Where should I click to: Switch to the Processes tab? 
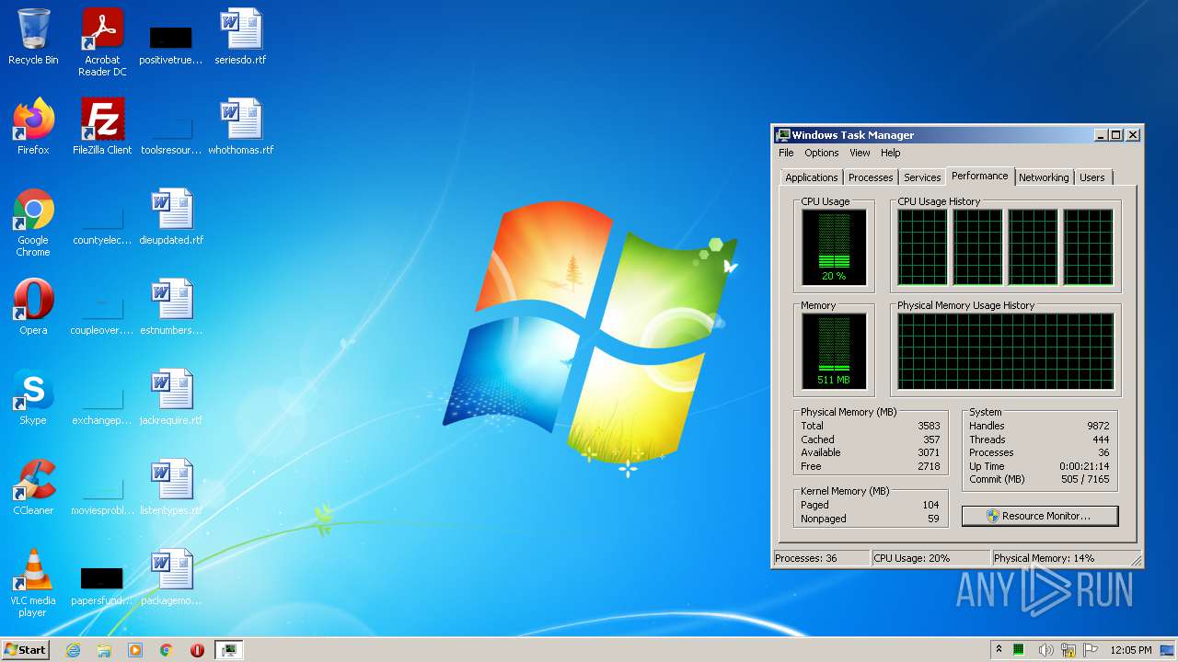coord(871,177)
